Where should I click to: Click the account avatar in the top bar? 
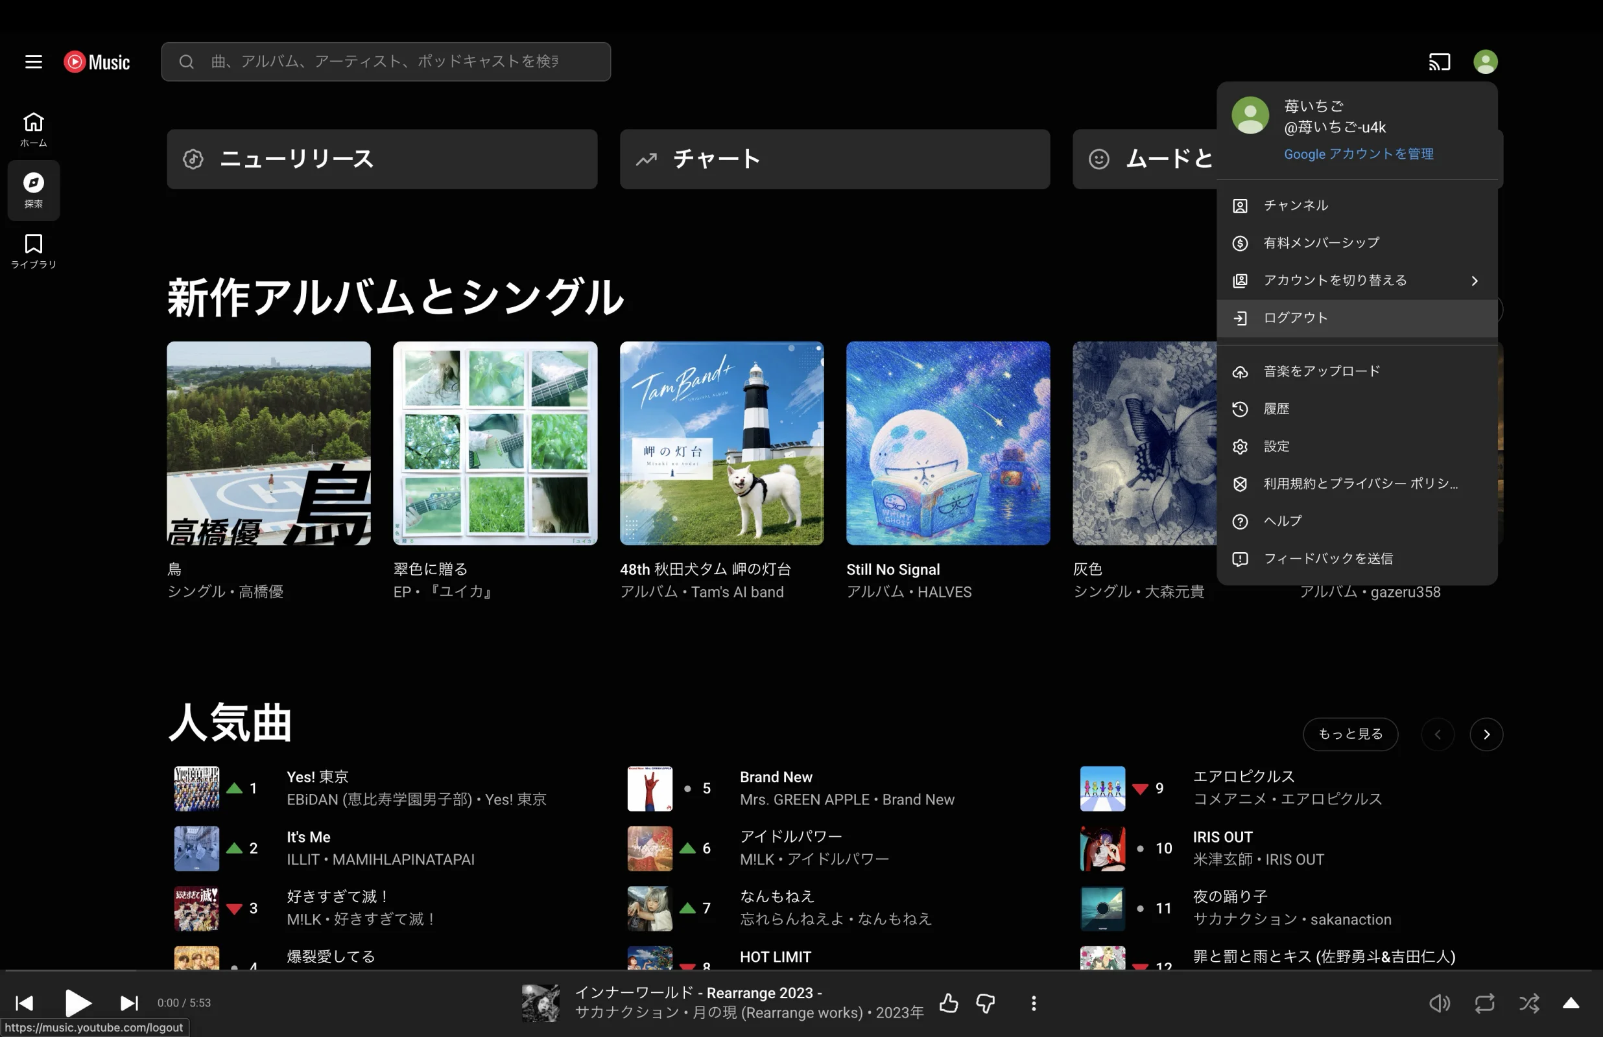pos(1485,62)
